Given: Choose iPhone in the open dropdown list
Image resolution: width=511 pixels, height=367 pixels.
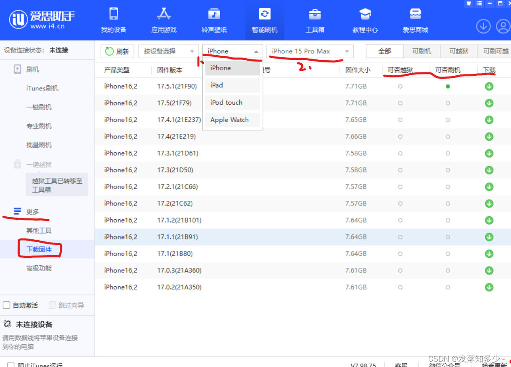Looking at the screenshot, I should tap(233, 68).
